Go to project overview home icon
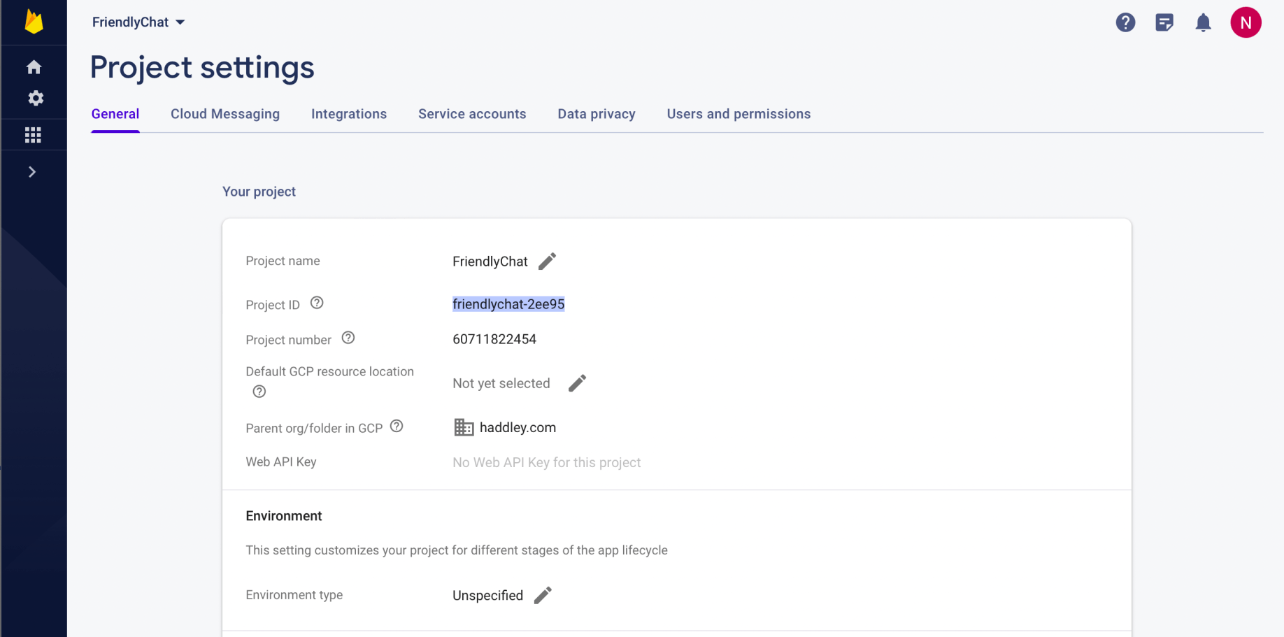 (x=34, y=67)
